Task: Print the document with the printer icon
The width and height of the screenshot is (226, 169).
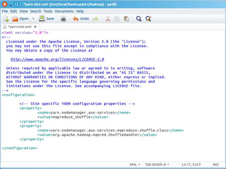Action: coord(63,19)
